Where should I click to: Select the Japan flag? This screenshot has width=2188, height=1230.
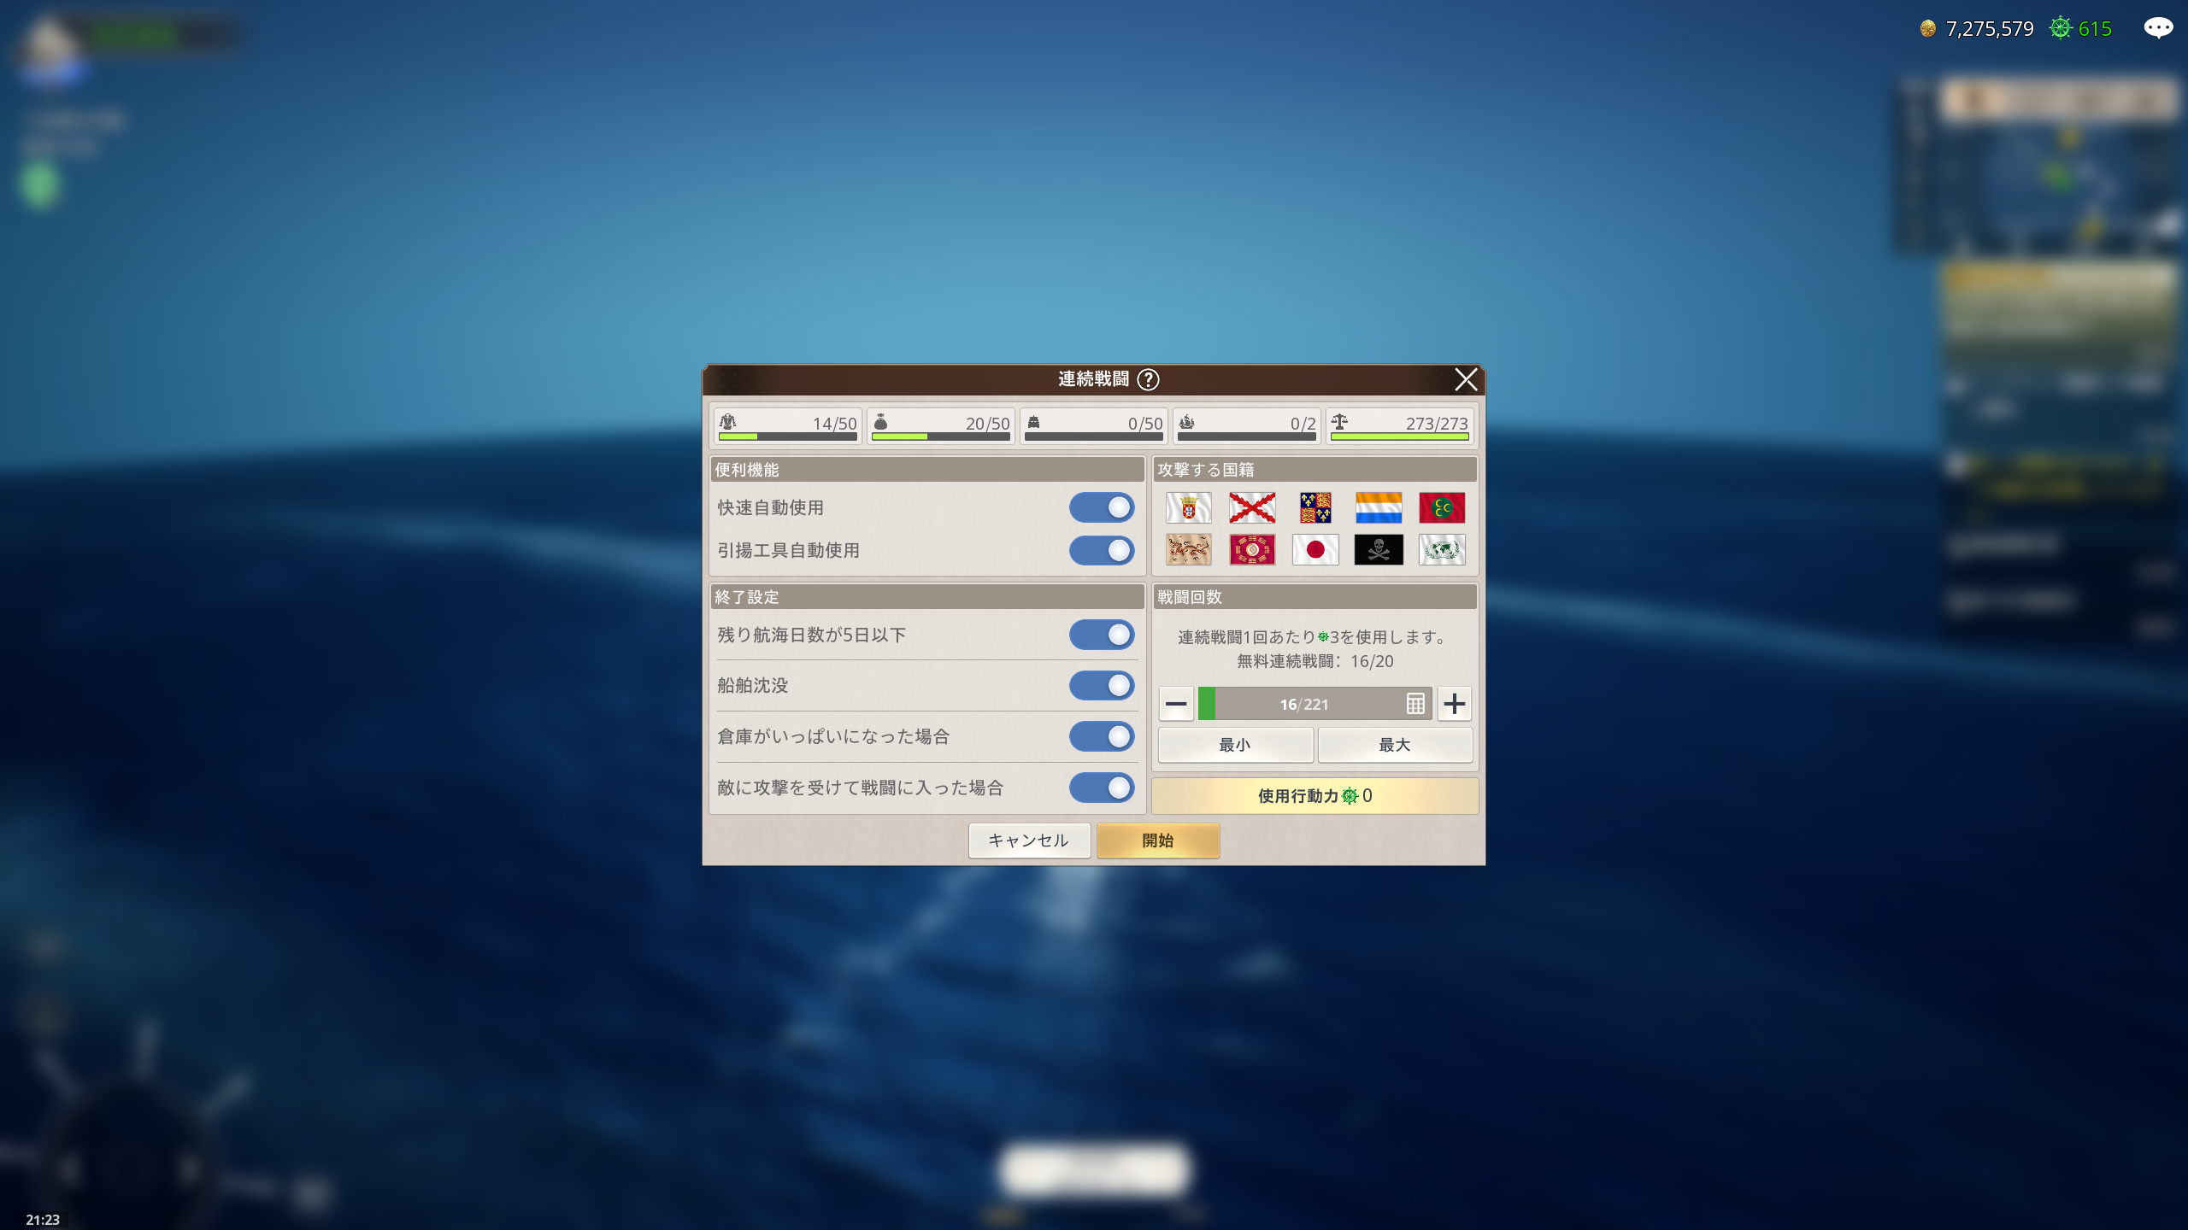(x=1315, y=549)
